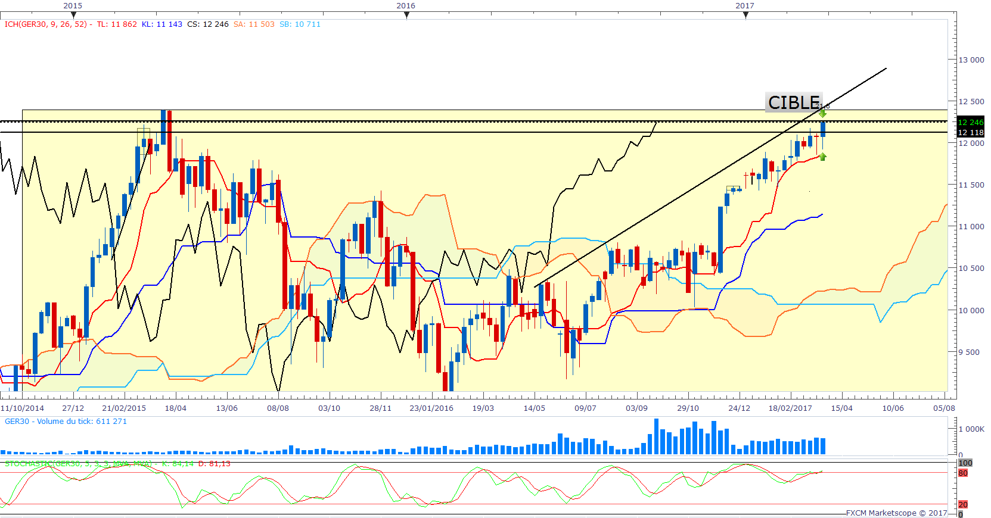
Task: Click the stochastic 80 overbought level label
Action: (963, 473)
